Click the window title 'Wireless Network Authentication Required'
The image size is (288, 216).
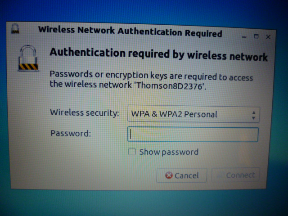(x=130, y=31)
